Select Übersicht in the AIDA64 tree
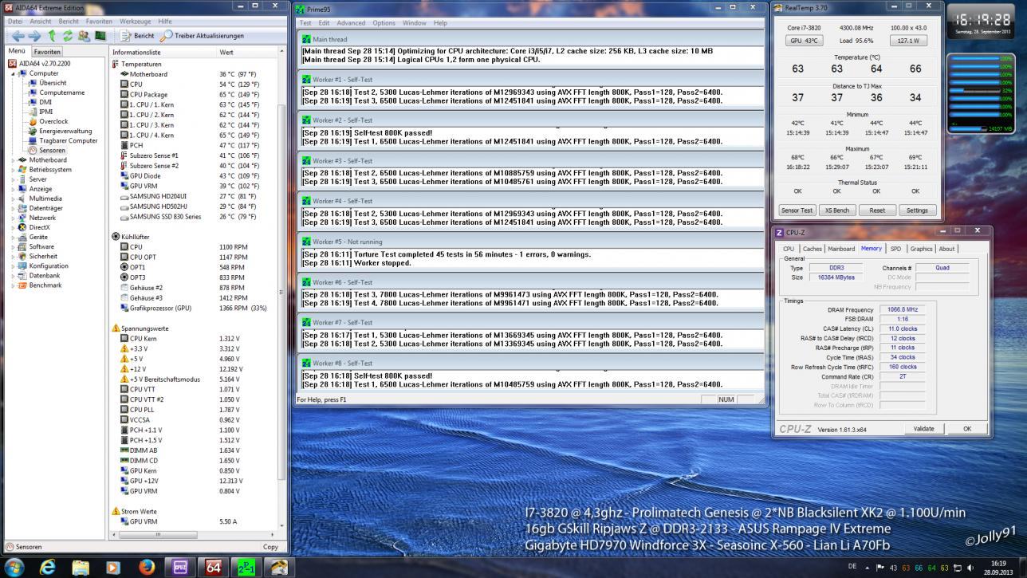This screenshot has height=578, width=1027. (x=53, y=83)
